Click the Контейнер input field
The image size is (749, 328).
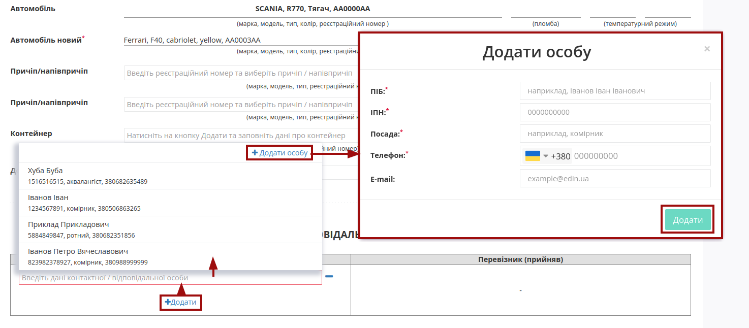tap(241, 136)
